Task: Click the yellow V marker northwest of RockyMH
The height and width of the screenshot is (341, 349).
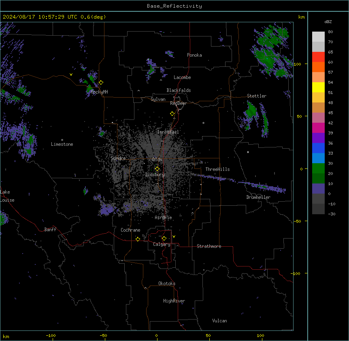Action: point(71,75)
